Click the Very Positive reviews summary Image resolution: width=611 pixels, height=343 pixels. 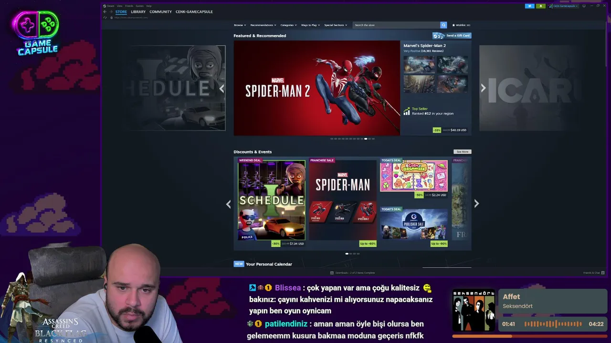click(x=424, y=51)
